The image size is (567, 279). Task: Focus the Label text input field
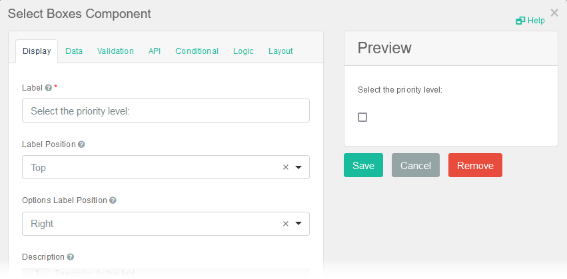click(x=166, y=111)
